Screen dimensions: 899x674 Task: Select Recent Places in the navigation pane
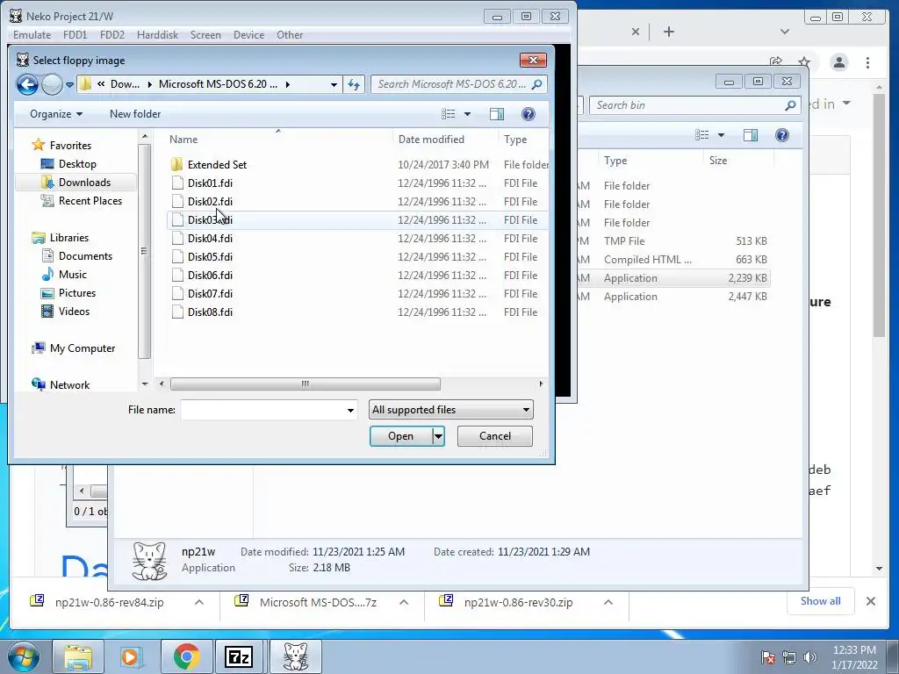(90, 201)
